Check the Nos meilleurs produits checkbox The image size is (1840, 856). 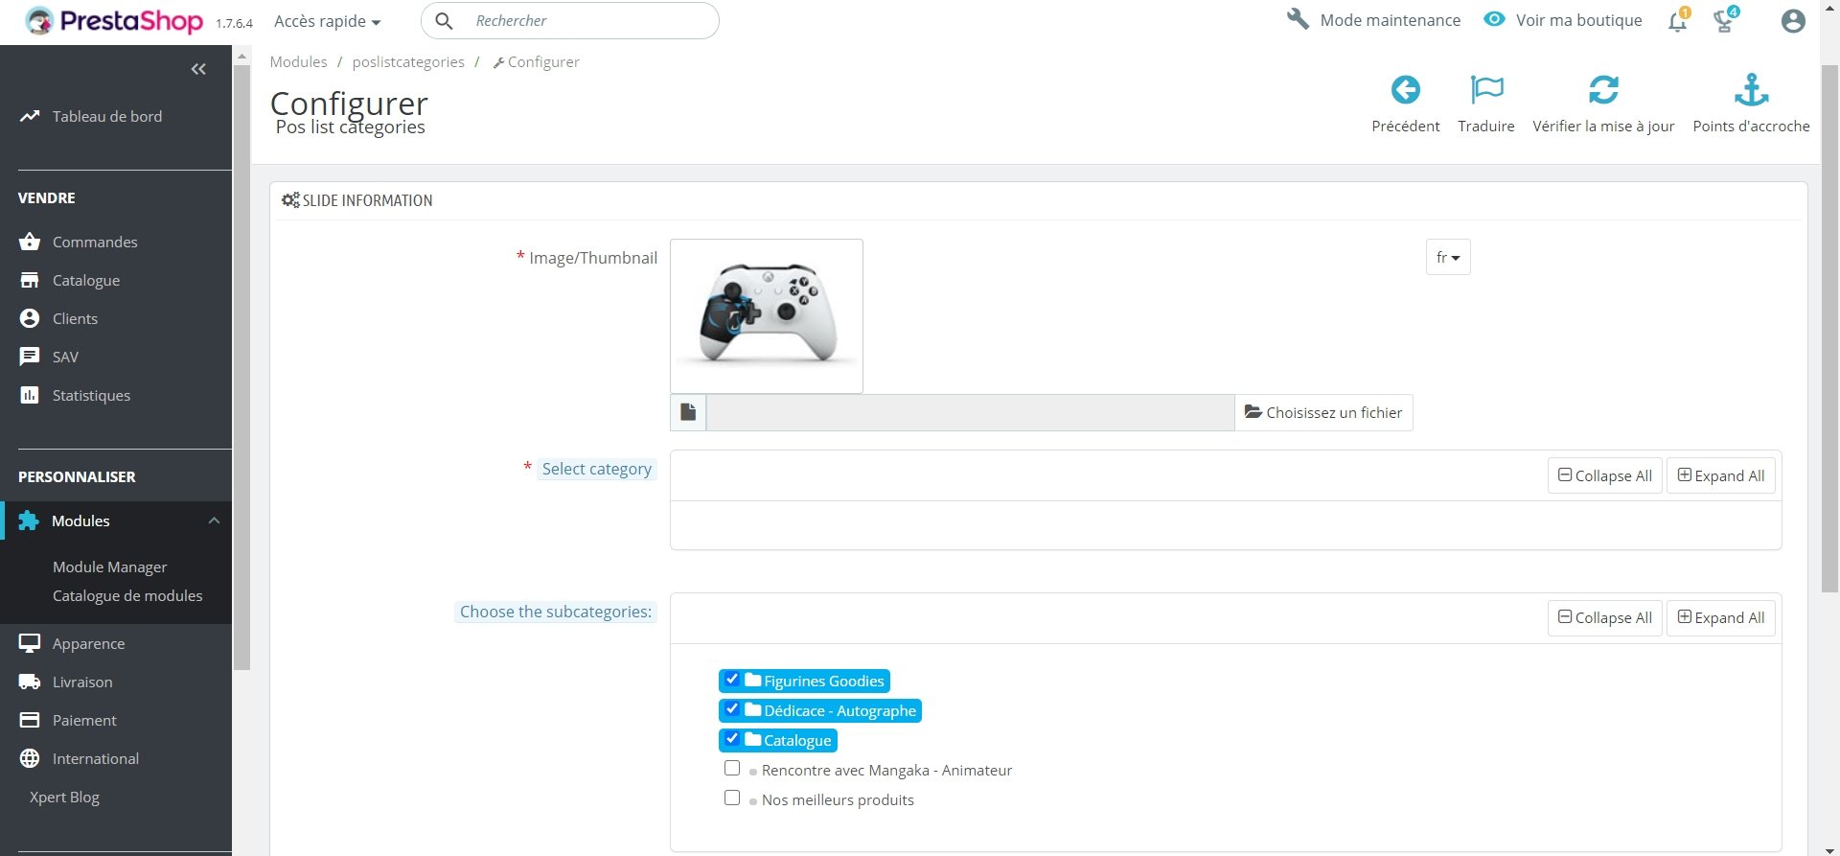(x=732, y=798)
